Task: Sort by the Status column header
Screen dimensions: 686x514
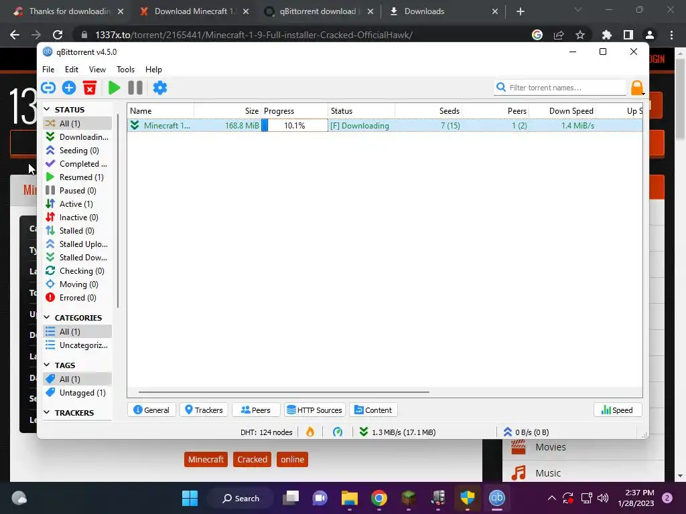Action: tap(361, 111)
